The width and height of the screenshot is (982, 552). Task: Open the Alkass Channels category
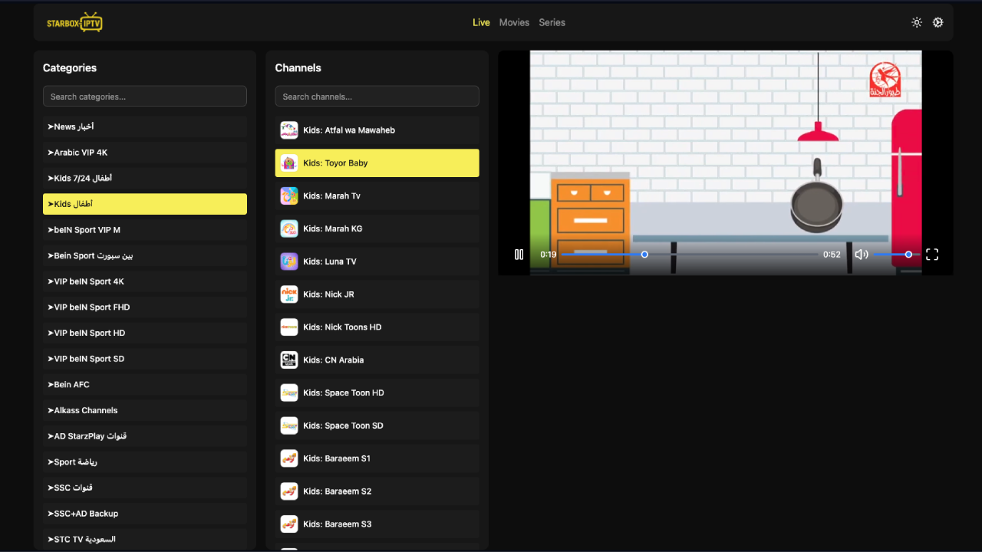click(x=145, y=410)
